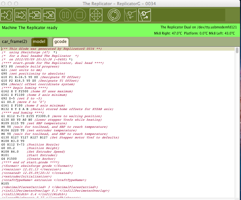Click the Stop build button

[x=79, y=15]
